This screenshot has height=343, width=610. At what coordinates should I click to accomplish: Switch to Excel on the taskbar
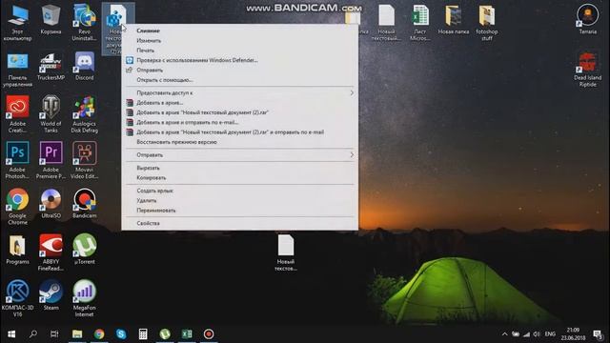pos(187,334)
